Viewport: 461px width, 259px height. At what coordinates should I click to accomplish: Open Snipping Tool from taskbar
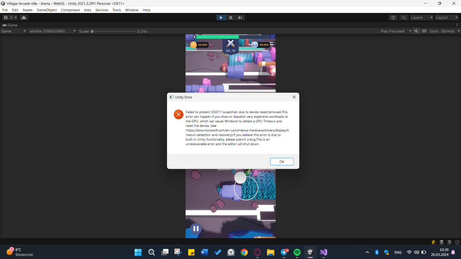(x=178, y=252)
